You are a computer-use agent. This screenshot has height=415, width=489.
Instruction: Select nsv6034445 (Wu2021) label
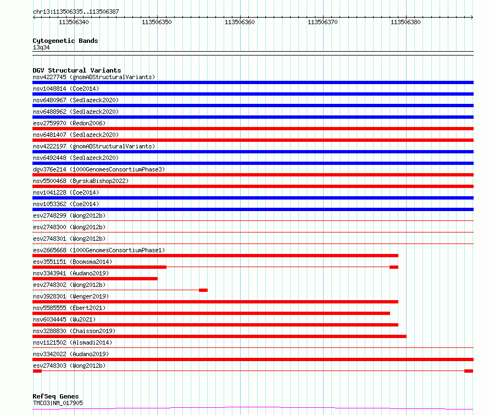tap(64, 319)
